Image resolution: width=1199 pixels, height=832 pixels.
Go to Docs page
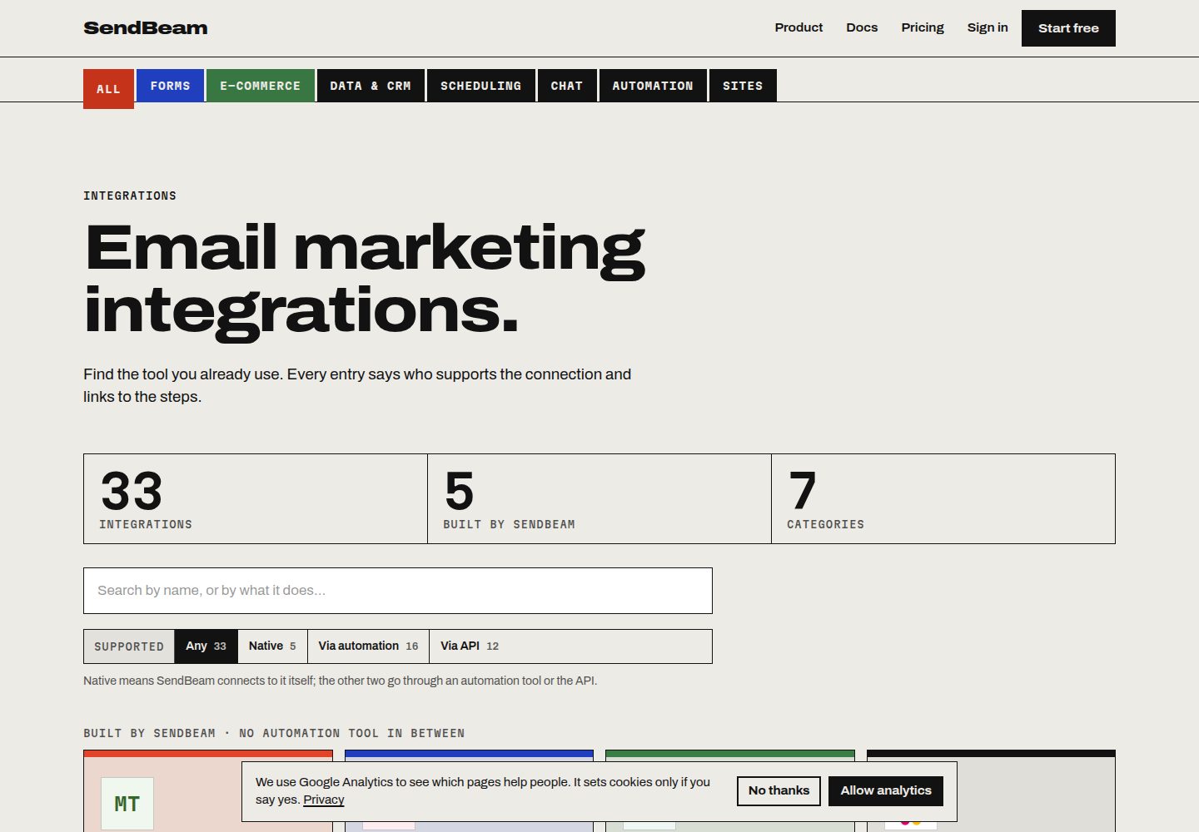[x=862, y=27]
